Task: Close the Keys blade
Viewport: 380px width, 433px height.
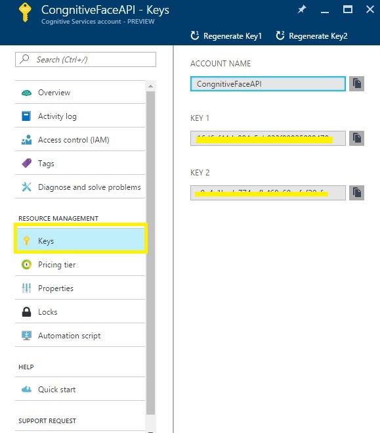Action: 370,10
